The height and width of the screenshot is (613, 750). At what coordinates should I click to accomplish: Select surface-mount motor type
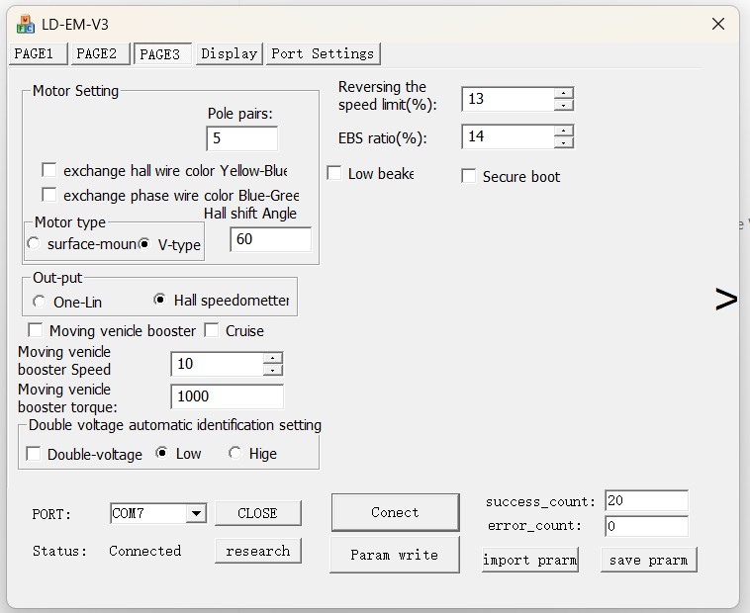tap(35, 243)
